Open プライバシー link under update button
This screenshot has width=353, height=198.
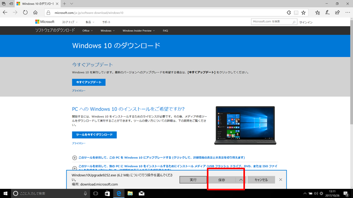tap(78, 91)
